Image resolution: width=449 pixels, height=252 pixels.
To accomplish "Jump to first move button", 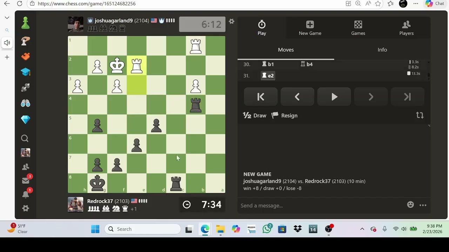I will coord(261,97).
